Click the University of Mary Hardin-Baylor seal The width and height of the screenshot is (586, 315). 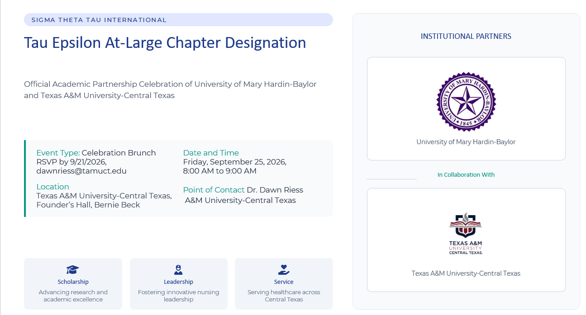(466, 102)
